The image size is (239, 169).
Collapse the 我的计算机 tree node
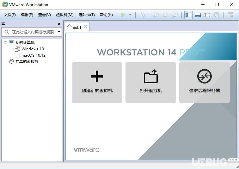(5, 43)
